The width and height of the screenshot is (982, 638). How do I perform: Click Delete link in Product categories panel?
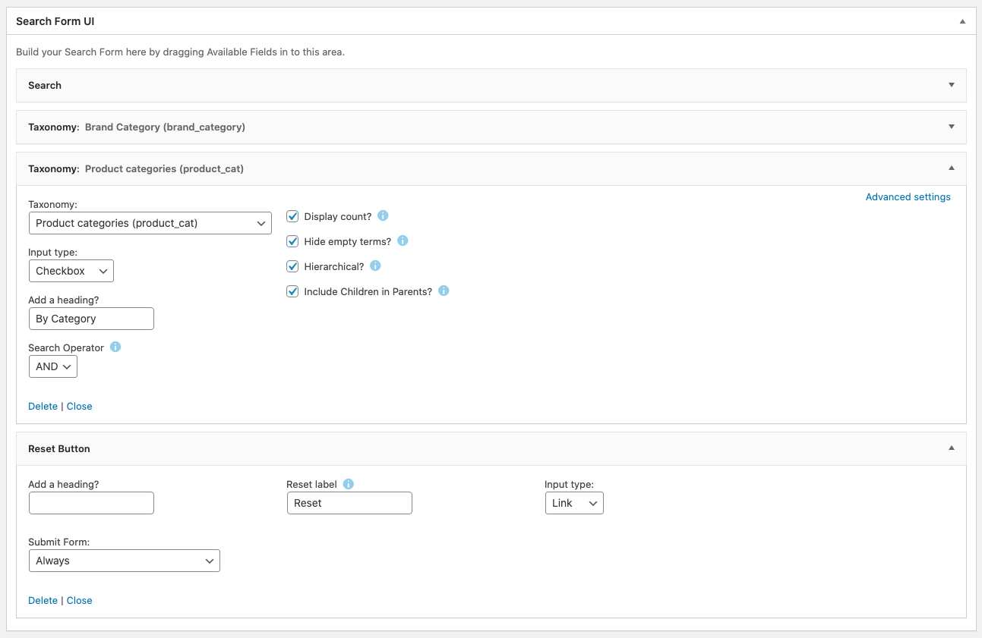pos(43,406)
